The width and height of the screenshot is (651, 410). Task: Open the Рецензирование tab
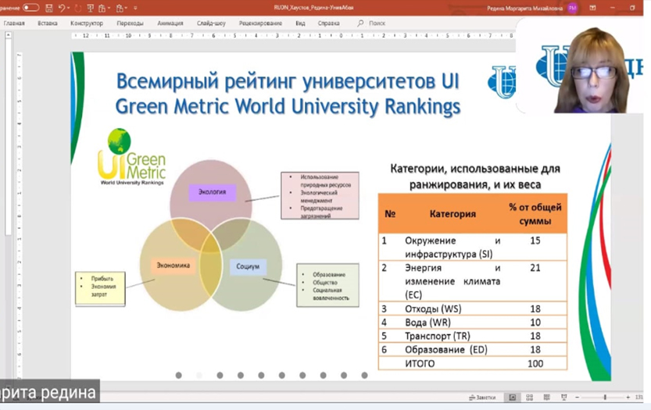pos(262,23)
